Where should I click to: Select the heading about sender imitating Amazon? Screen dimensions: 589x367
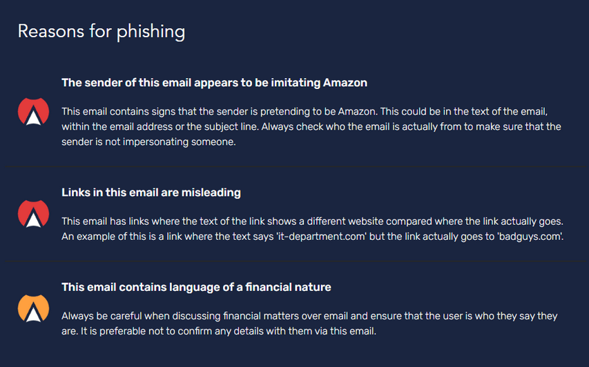click(214, 83)
